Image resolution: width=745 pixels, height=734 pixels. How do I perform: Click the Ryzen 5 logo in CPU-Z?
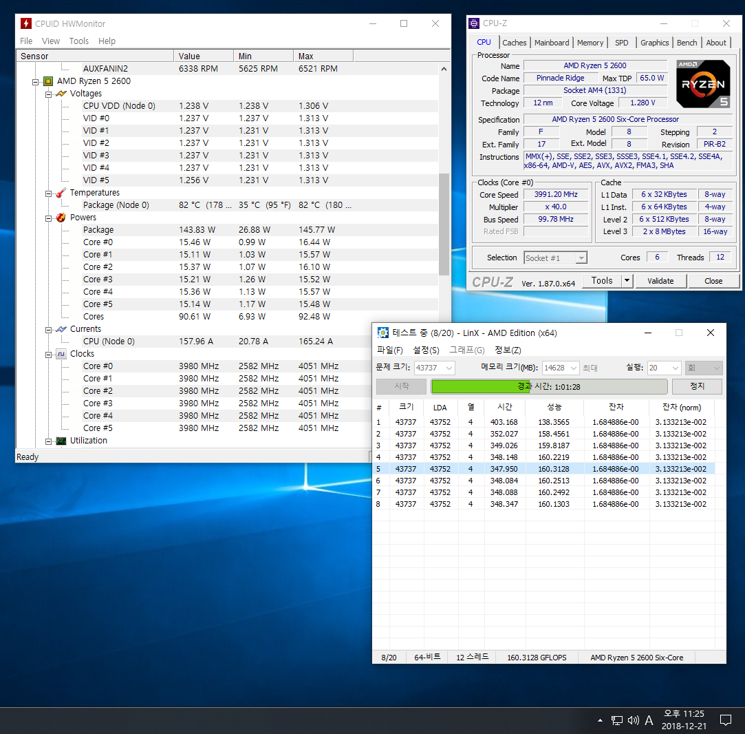point(703,84)
